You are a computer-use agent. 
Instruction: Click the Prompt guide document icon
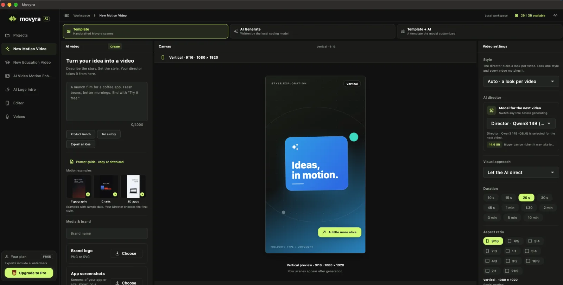[72, 162]
